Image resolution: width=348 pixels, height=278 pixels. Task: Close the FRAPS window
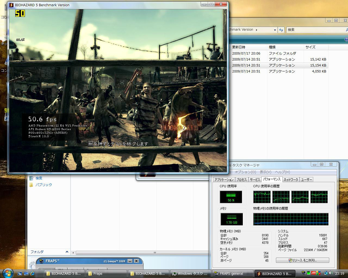coord(136,261)
